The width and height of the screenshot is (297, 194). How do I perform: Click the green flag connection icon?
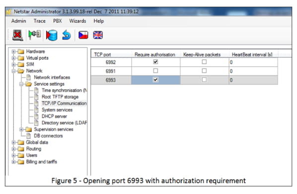(x=34, y=35)
